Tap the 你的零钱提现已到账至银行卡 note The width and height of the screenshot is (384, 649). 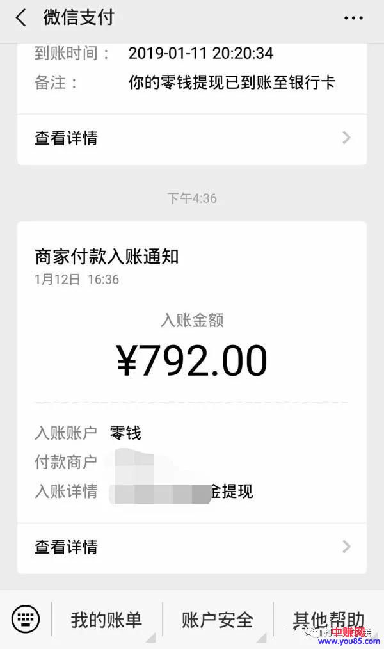[232, 83]
